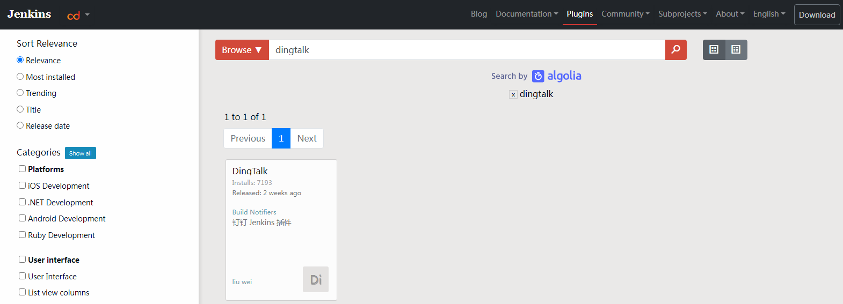Click 'Released: 2 weeks ago' text

[266, 193]
